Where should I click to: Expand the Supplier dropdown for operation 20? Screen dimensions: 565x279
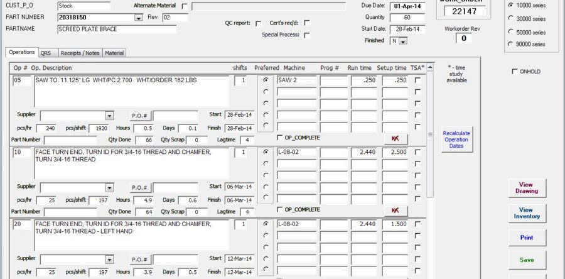[109, 260]
